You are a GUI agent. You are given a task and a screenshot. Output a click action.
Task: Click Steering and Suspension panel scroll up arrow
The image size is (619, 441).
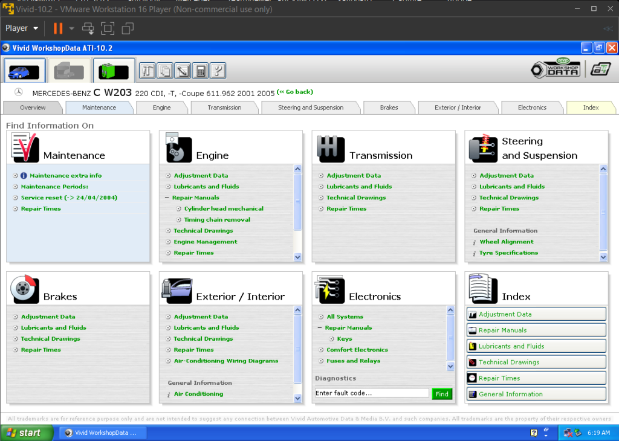[x=603, y=169]
